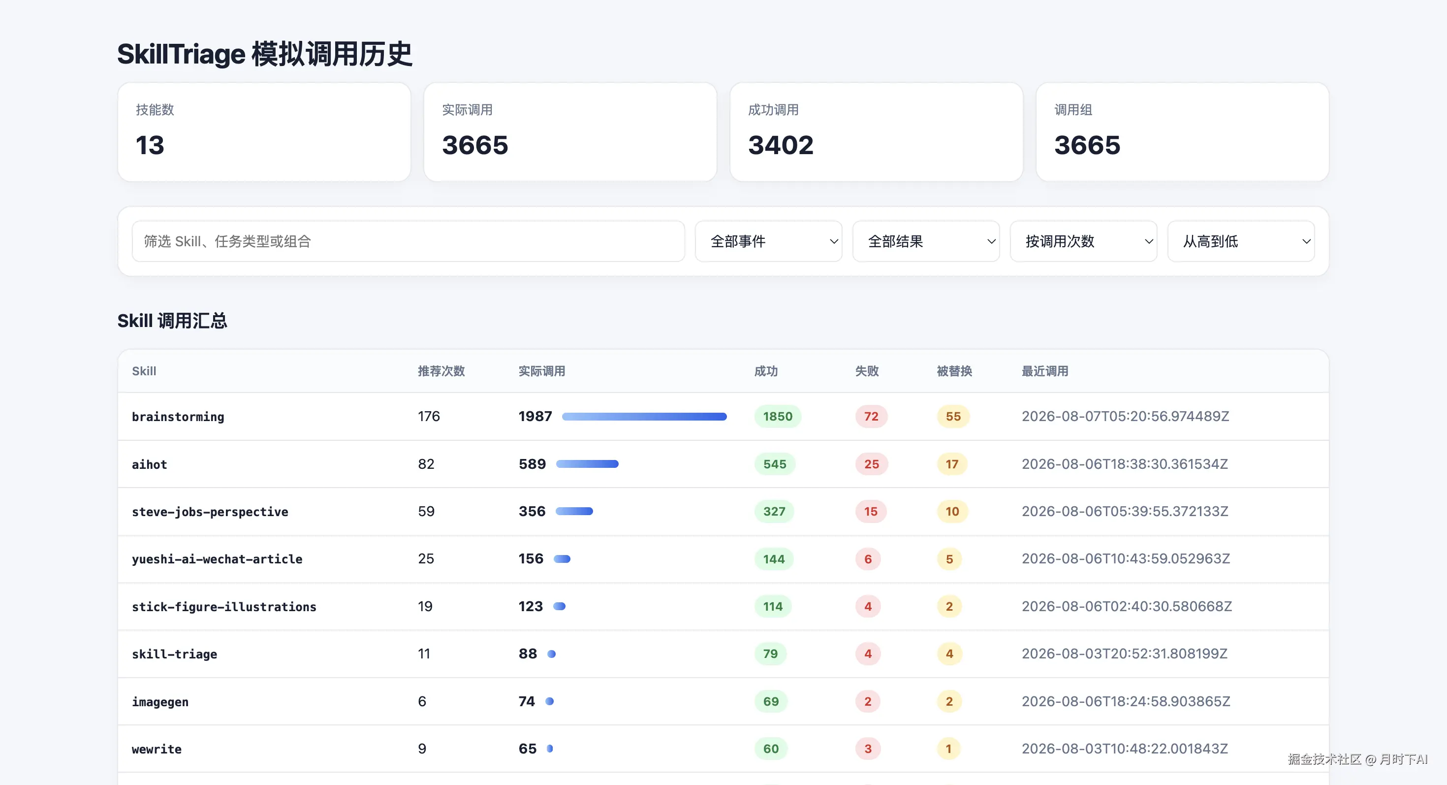The height and width of the screenshot is (785, 1447).
Task: Click the green 114 success badge
Action: tap(773, 606)
